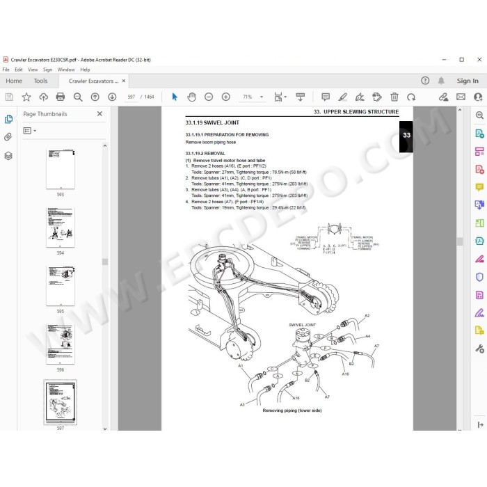Send file by email envelope icon
The width and height of the screenshot is (487, 487).
(461, 97)
